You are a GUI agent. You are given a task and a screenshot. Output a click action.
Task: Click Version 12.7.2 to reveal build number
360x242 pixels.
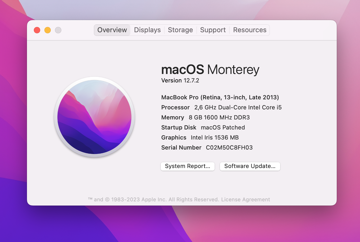click(x=180, y=80)
